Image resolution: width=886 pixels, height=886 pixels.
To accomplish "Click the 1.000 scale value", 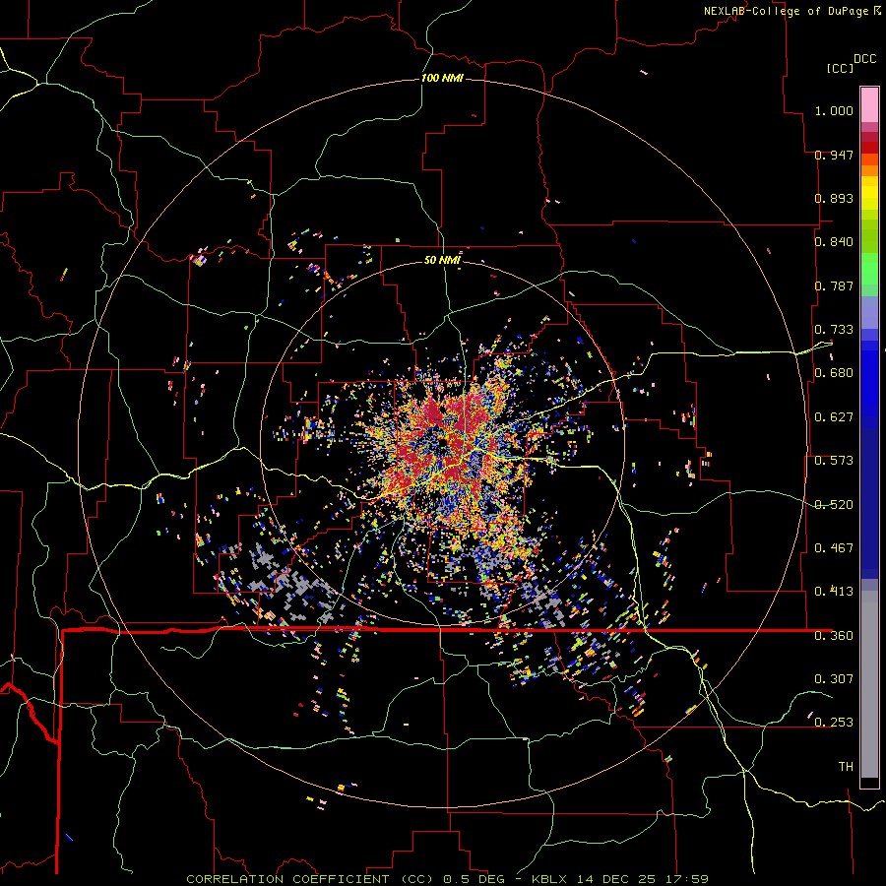I will (834, 110).
